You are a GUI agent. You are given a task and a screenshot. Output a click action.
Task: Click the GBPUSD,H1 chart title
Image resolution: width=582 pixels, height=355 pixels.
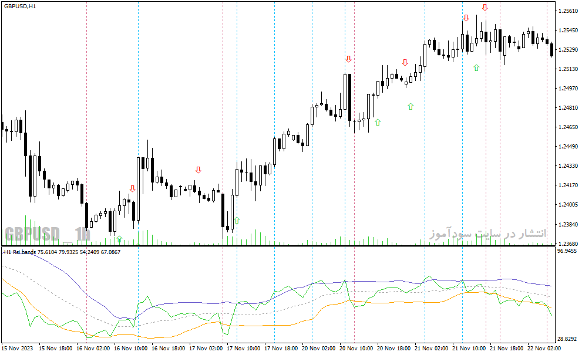[20, 6]
